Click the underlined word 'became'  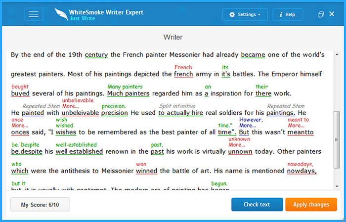pos(253,55)
